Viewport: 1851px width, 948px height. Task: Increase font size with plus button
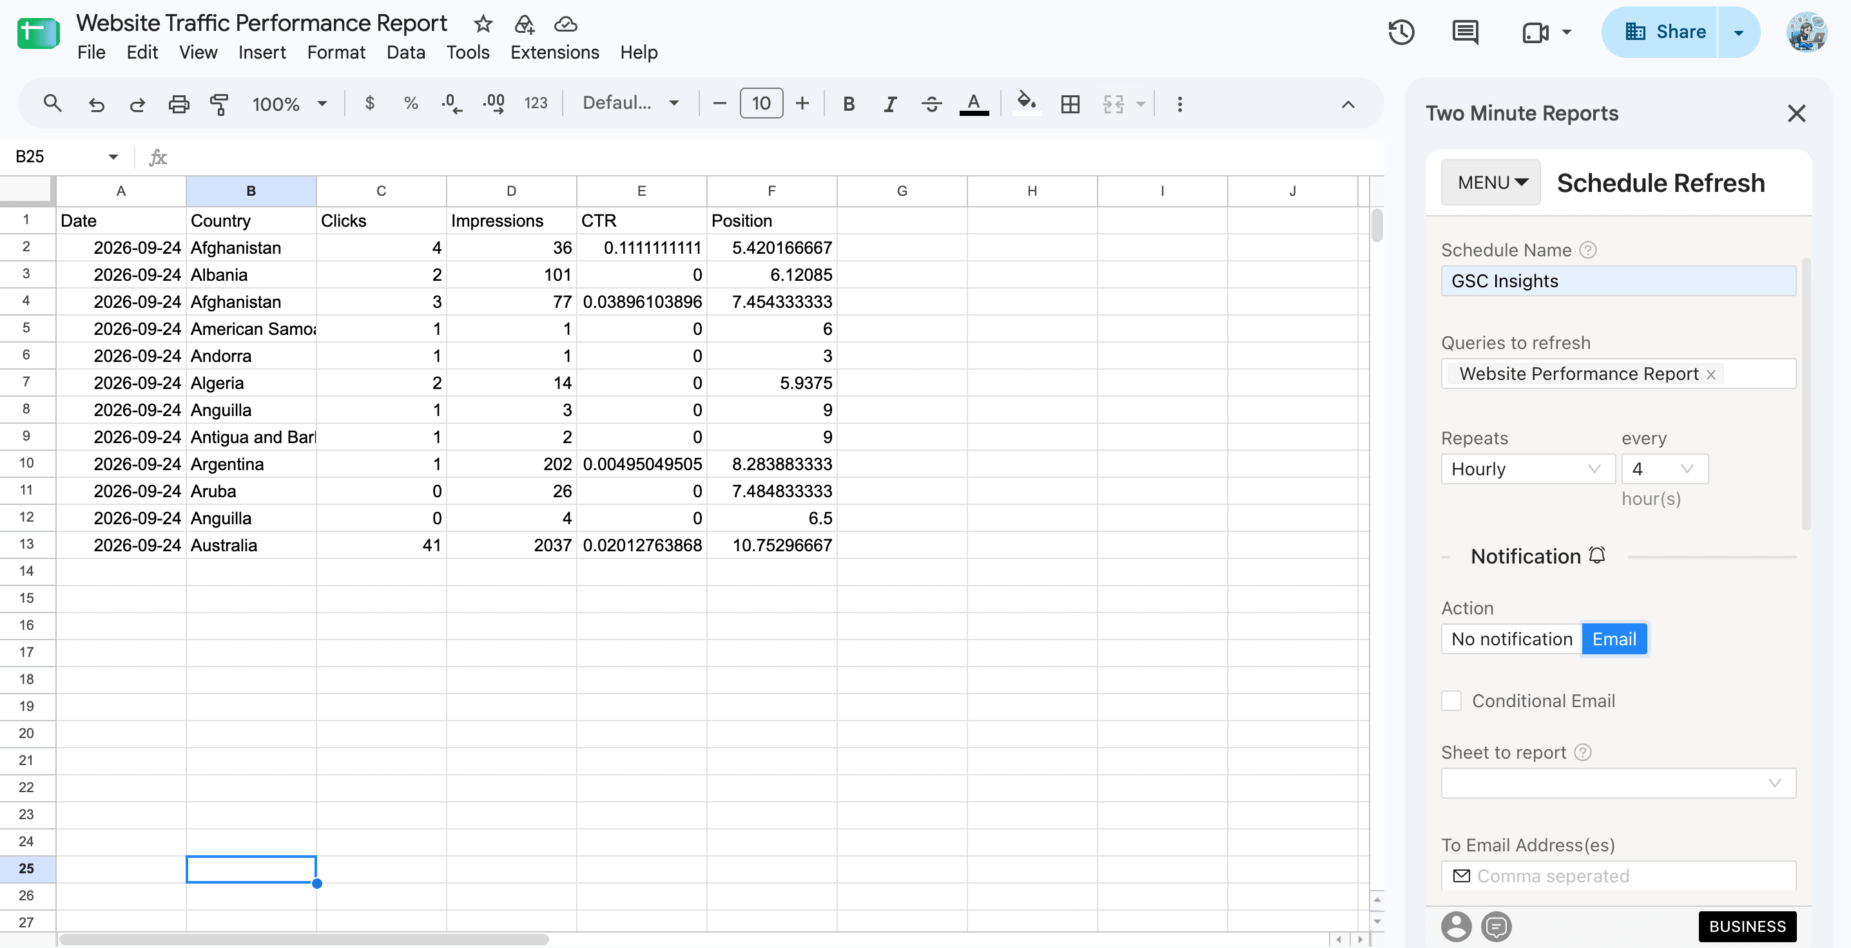point(802,104)
